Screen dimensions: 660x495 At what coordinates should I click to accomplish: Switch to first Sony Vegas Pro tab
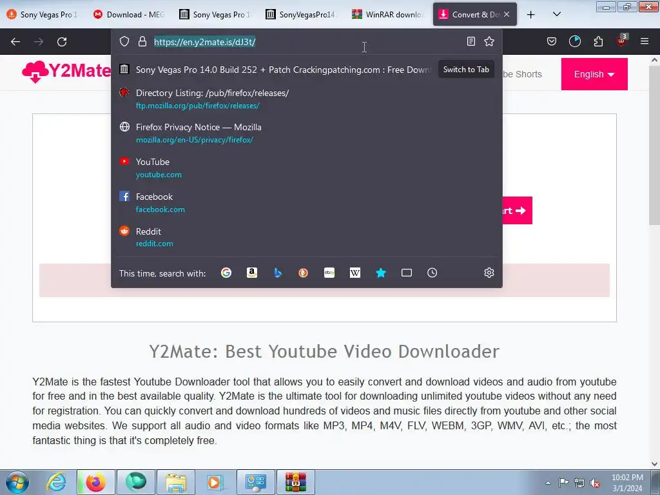(x=43, y=15)
